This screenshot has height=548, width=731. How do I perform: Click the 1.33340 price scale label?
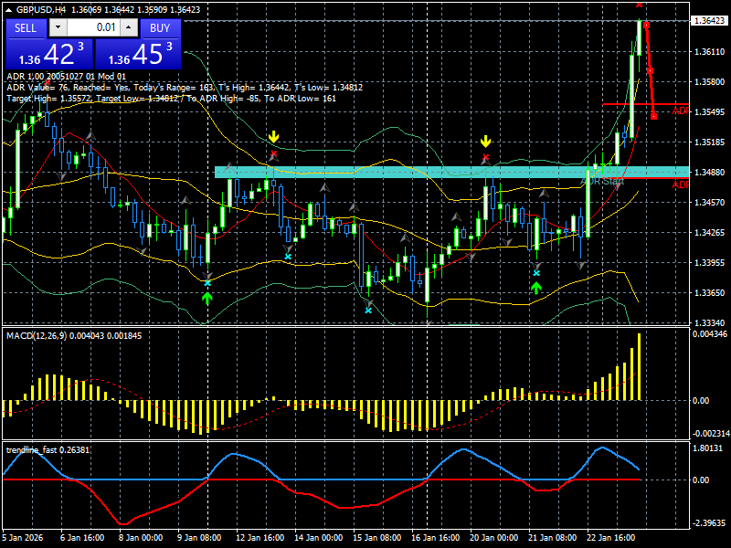(710, 322)
